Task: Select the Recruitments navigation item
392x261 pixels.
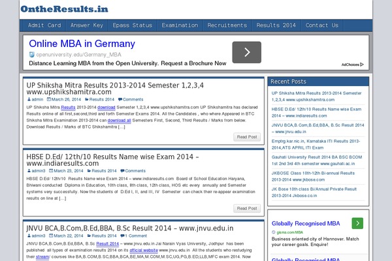Action: tap(227, 25)
